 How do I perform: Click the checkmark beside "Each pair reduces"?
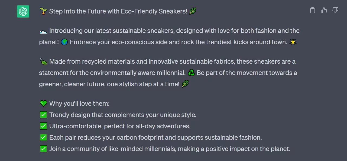coord(43,138)
